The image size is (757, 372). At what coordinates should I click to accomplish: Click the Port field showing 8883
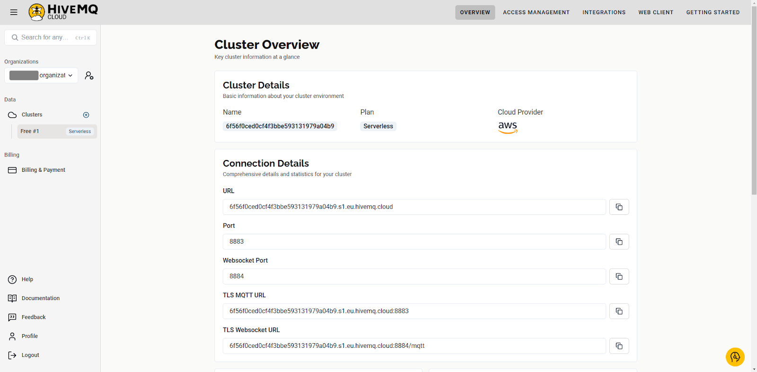(414, 242)
